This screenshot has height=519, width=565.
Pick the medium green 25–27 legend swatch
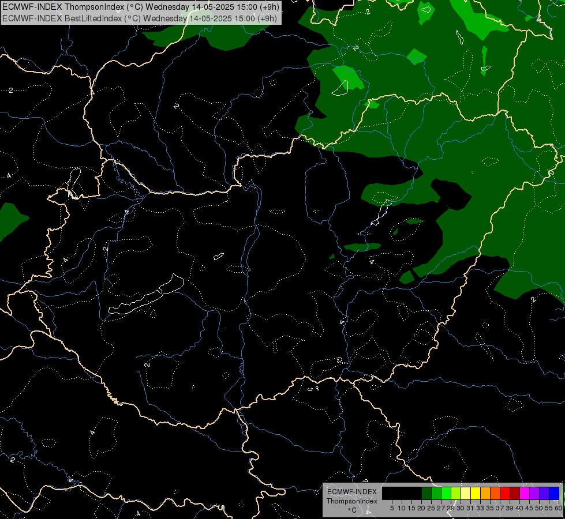pos(436,493)
